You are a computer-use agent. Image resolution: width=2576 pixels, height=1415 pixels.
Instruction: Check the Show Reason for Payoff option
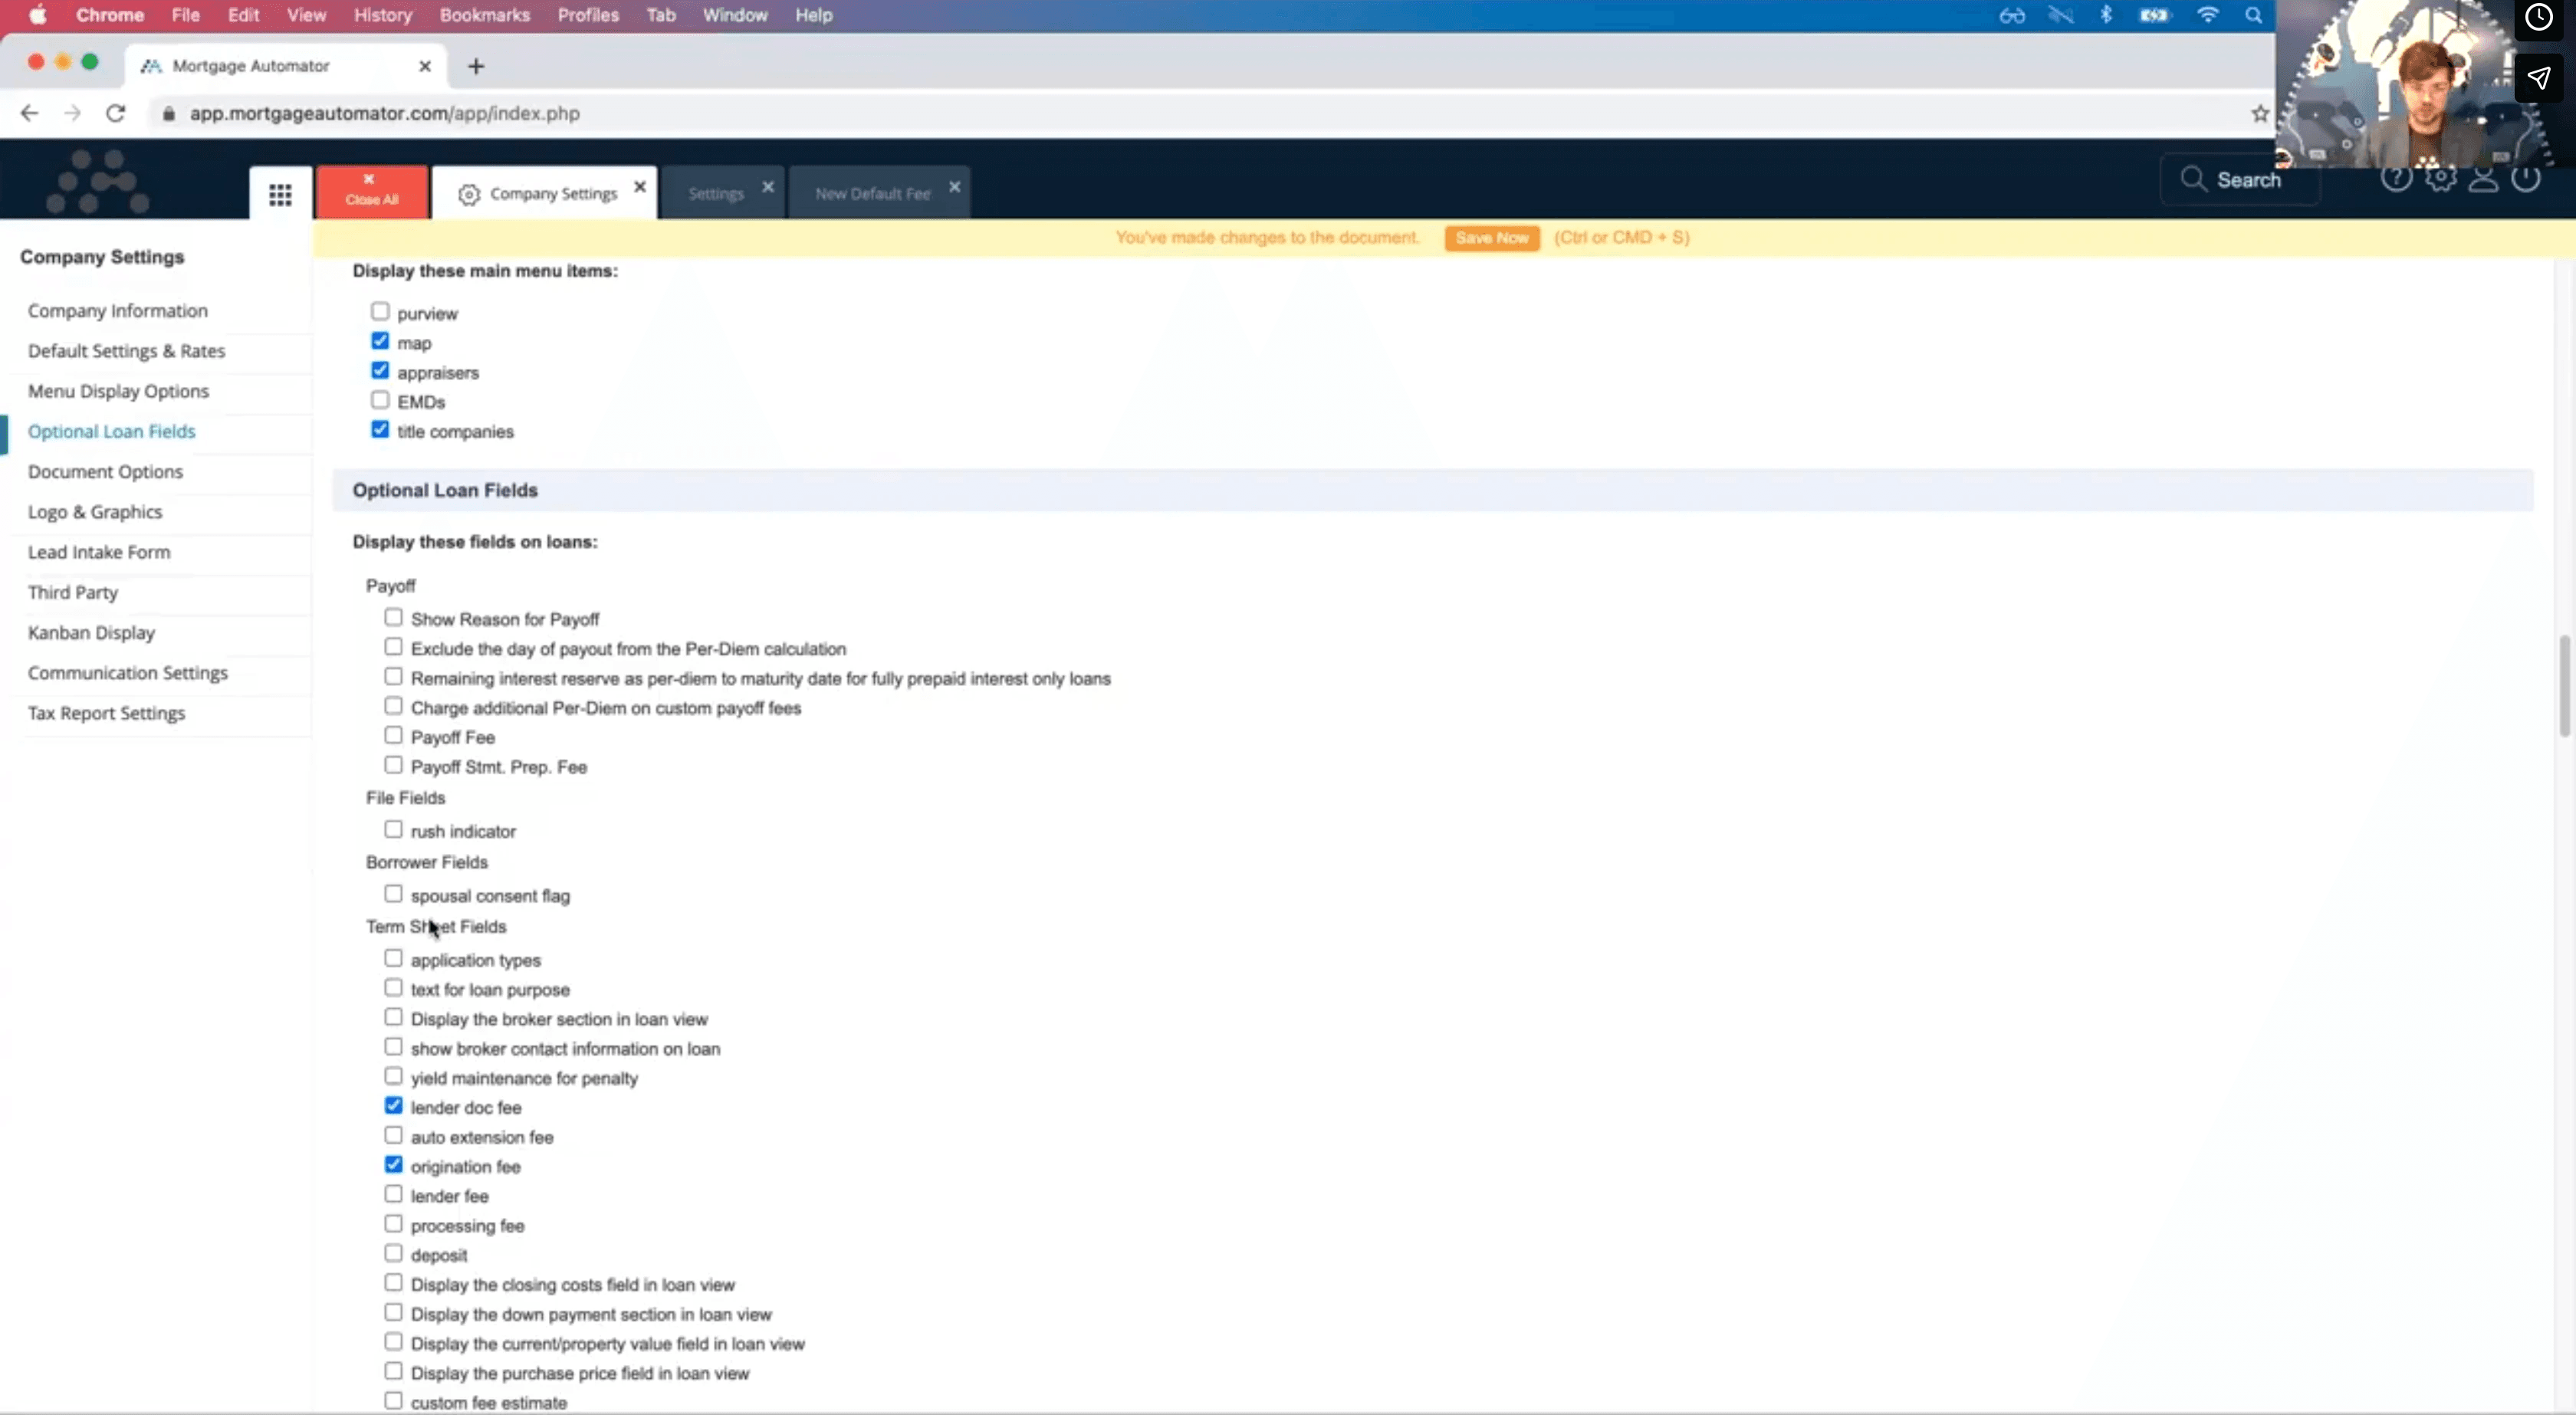tap(393, 618)
